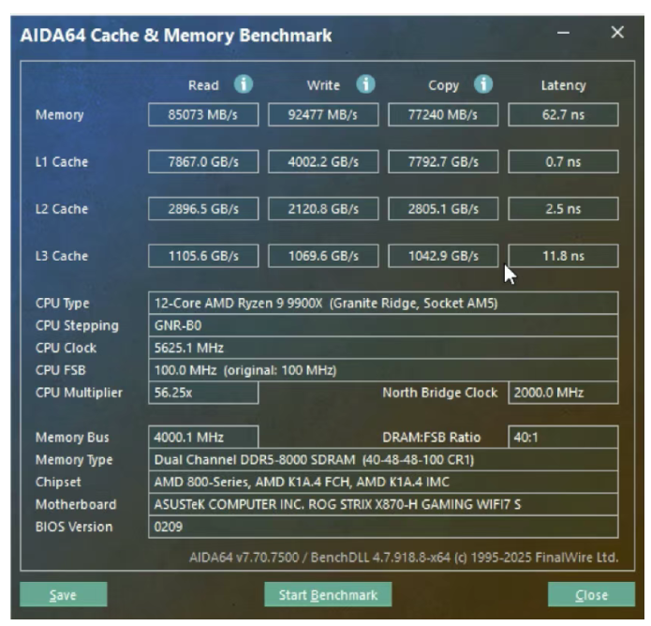Screen dimensions: 651x626
Task: Click L2 Cache Read 2896.5 GB/s
Action: pos(203,209)
